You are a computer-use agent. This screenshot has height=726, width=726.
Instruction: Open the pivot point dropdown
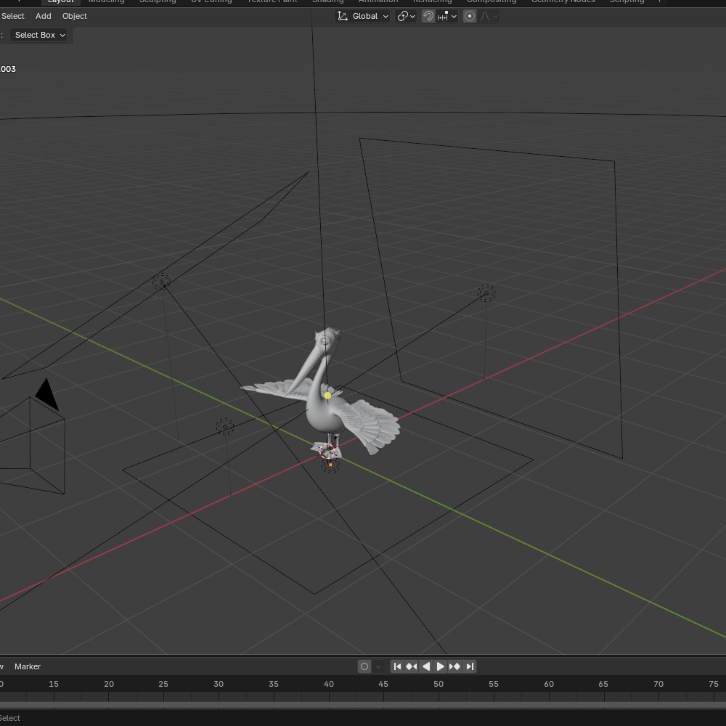tap(406, 16)
